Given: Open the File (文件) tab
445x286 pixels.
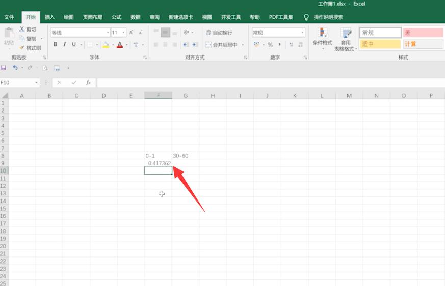Looking at the screenshot, I should pyautogui.click(x=9, y=17).
